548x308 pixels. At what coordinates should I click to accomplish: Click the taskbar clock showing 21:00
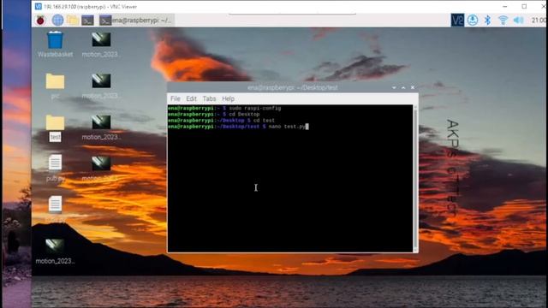tap(539, 21)
